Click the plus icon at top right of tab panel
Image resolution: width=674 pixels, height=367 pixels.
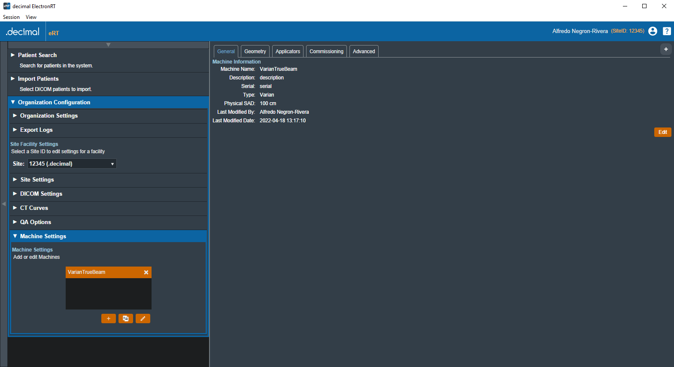click(x=666, y=49)
